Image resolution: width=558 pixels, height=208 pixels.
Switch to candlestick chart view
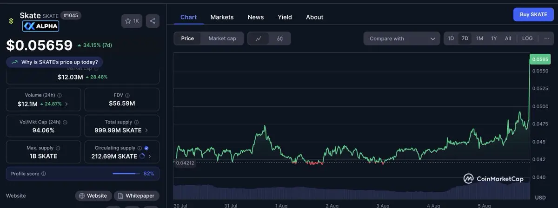pos(280,39)
